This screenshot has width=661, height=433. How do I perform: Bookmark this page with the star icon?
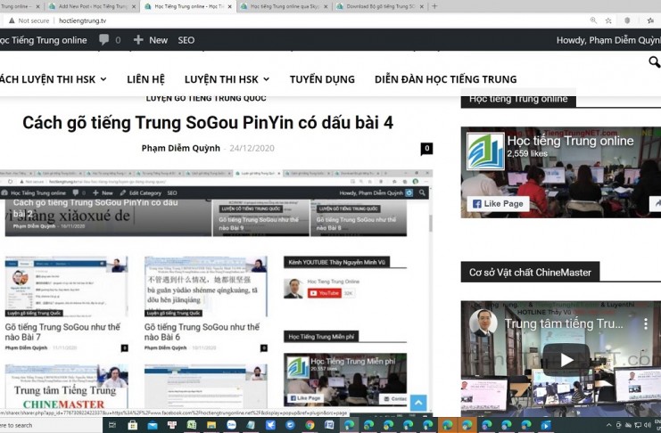608,20
